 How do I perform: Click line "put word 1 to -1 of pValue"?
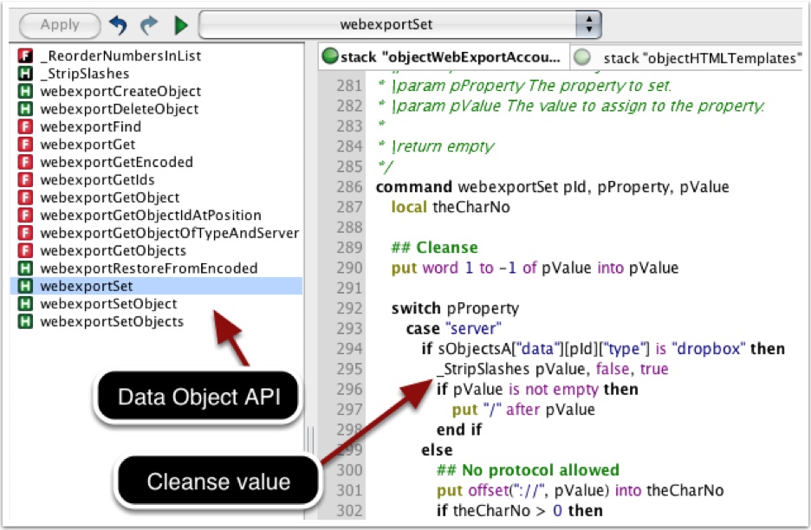click(x=535, y=268)
